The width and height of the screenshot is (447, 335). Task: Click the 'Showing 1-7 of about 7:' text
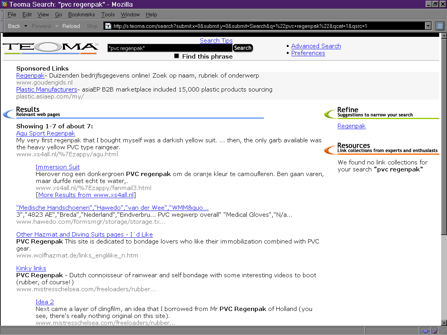coord(54,126)
